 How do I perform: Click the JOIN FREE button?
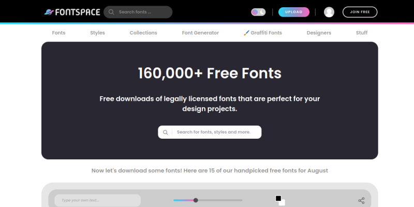coord(360,12)
